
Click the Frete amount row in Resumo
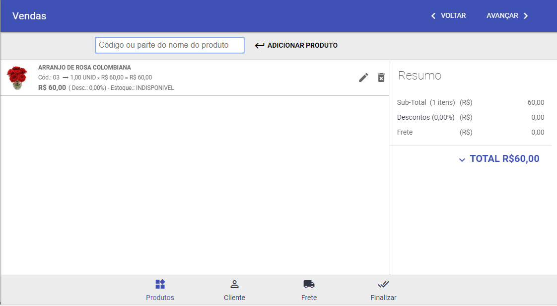coord(470,133)
